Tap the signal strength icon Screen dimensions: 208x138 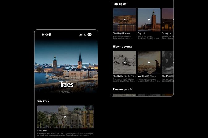coord(81,35)
